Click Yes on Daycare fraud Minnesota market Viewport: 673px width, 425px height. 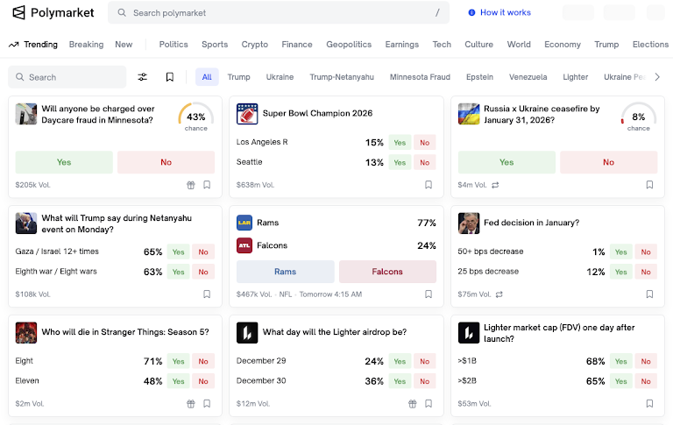point(64,162)
